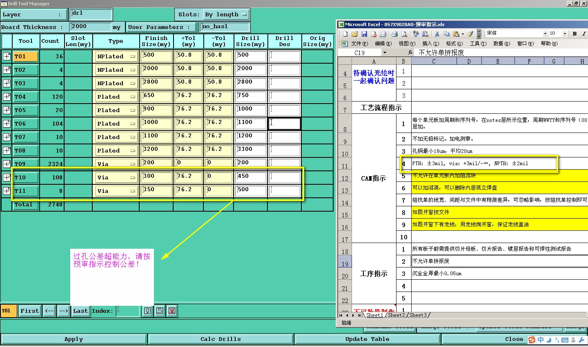Click the Chinese 中 language mode tray icon
This screenshot has width=588, height=347.
(541, 340)
